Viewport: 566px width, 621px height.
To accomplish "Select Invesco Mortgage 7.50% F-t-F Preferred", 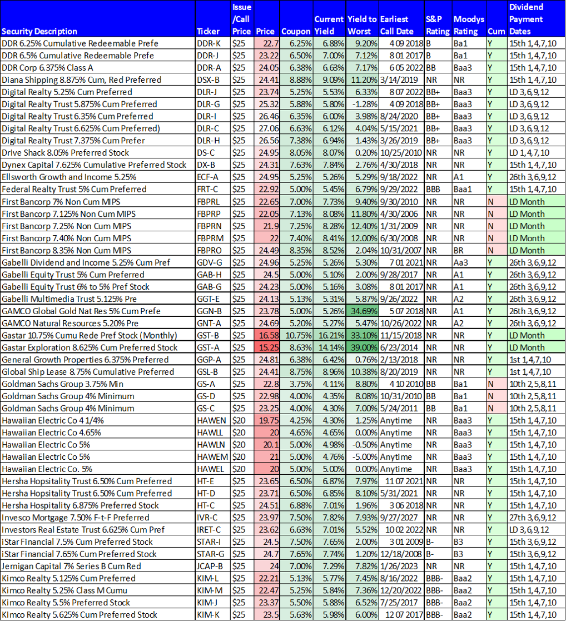I will [x=97, y=518].
